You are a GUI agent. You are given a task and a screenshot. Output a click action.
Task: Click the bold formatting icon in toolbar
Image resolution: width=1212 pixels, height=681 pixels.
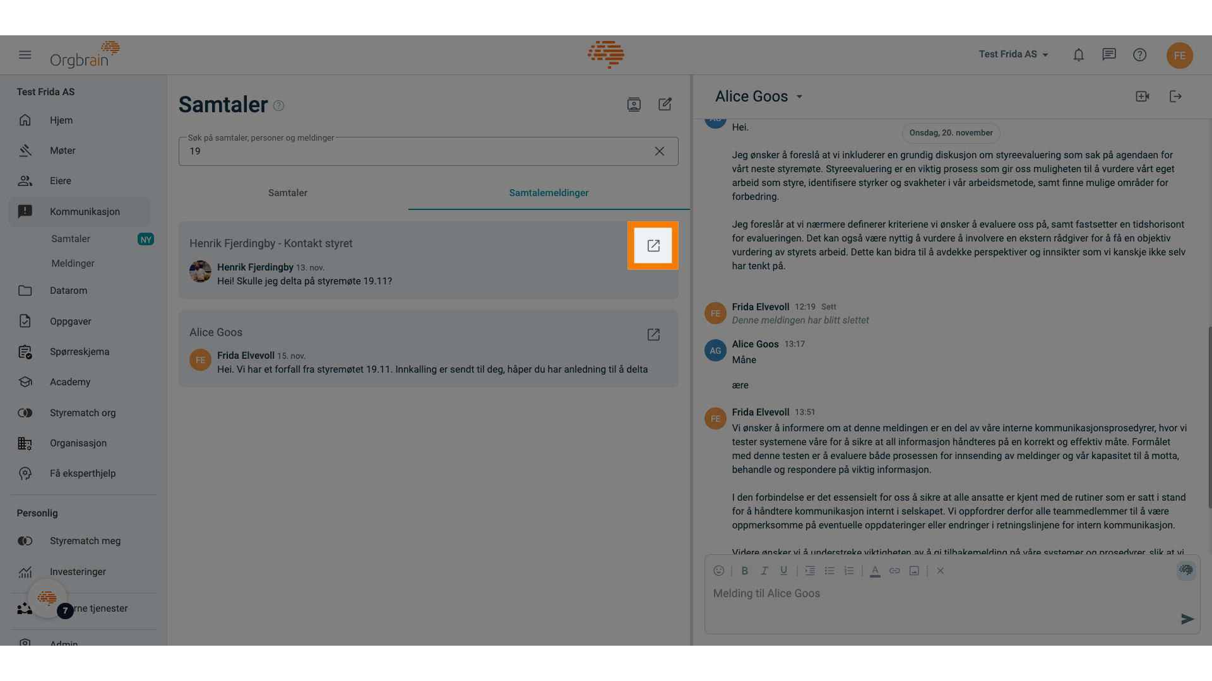[x=744, y=571]
